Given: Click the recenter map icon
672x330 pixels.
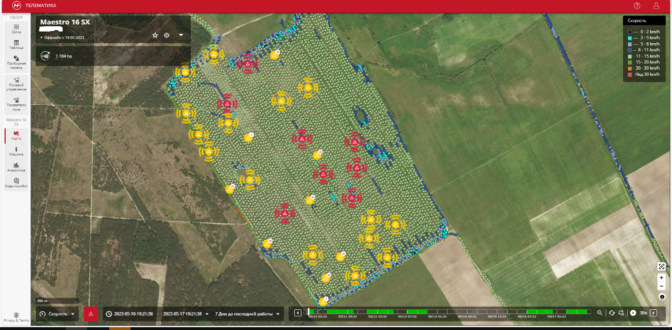Looking at the screenshot, I should point(662,267).
